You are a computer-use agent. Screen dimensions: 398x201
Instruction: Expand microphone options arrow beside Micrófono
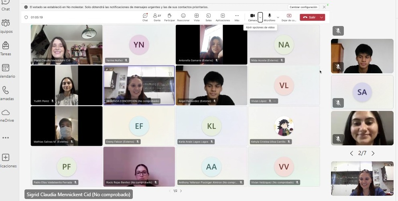tap(278, 17)
